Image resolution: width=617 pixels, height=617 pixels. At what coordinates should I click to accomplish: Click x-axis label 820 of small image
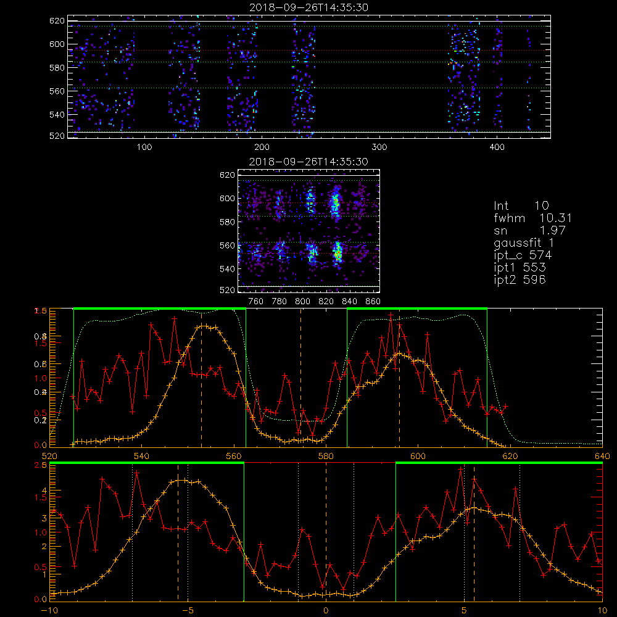pos(326,302)
